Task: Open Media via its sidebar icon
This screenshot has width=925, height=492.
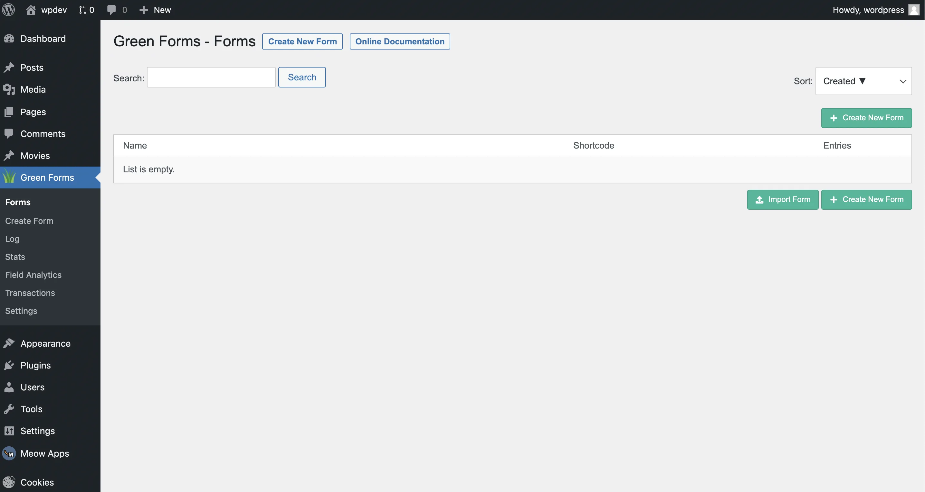Action: [x=9, y=90]
